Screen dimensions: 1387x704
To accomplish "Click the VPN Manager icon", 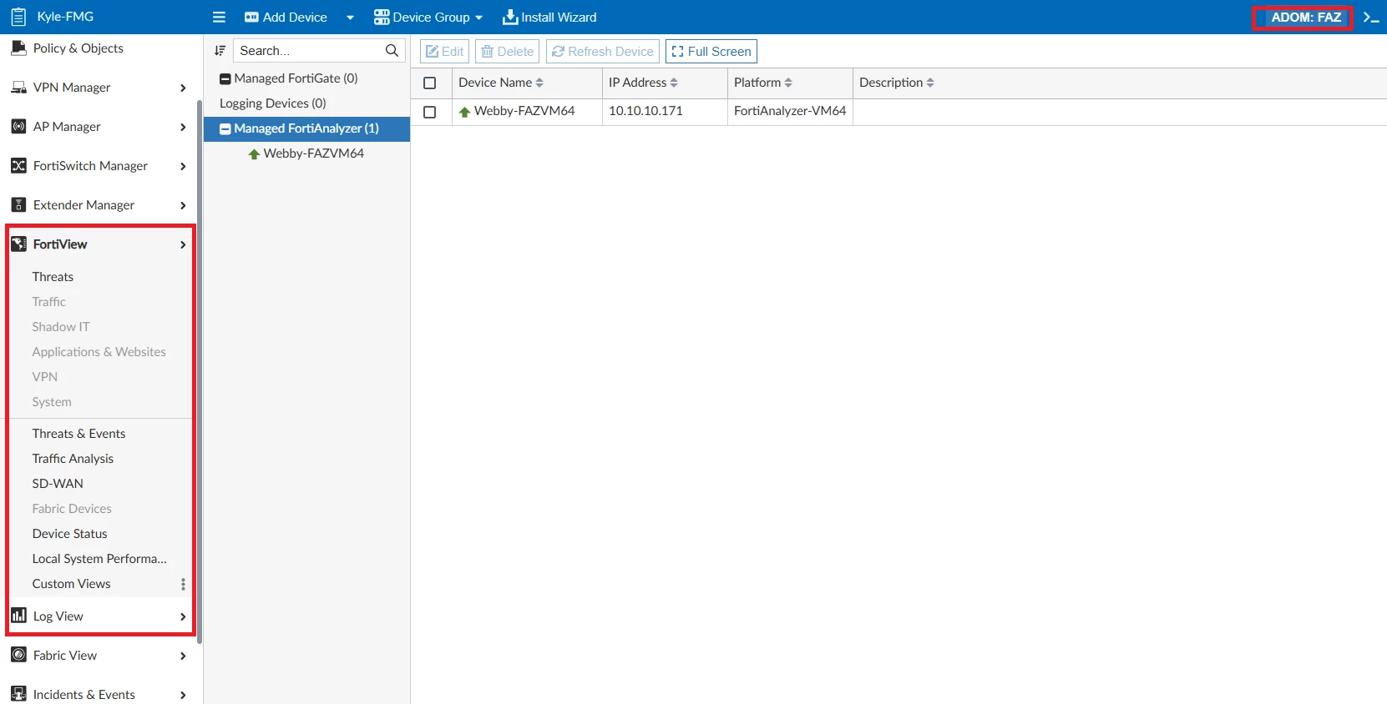I will pyautogui.click(x=18, y=88).
